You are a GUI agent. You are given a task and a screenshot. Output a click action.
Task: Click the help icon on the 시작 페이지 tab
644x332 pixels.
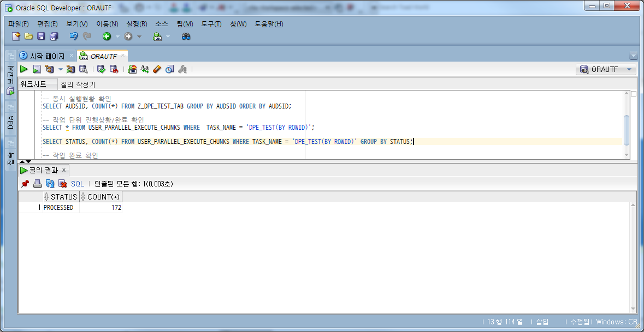(24, 56)
